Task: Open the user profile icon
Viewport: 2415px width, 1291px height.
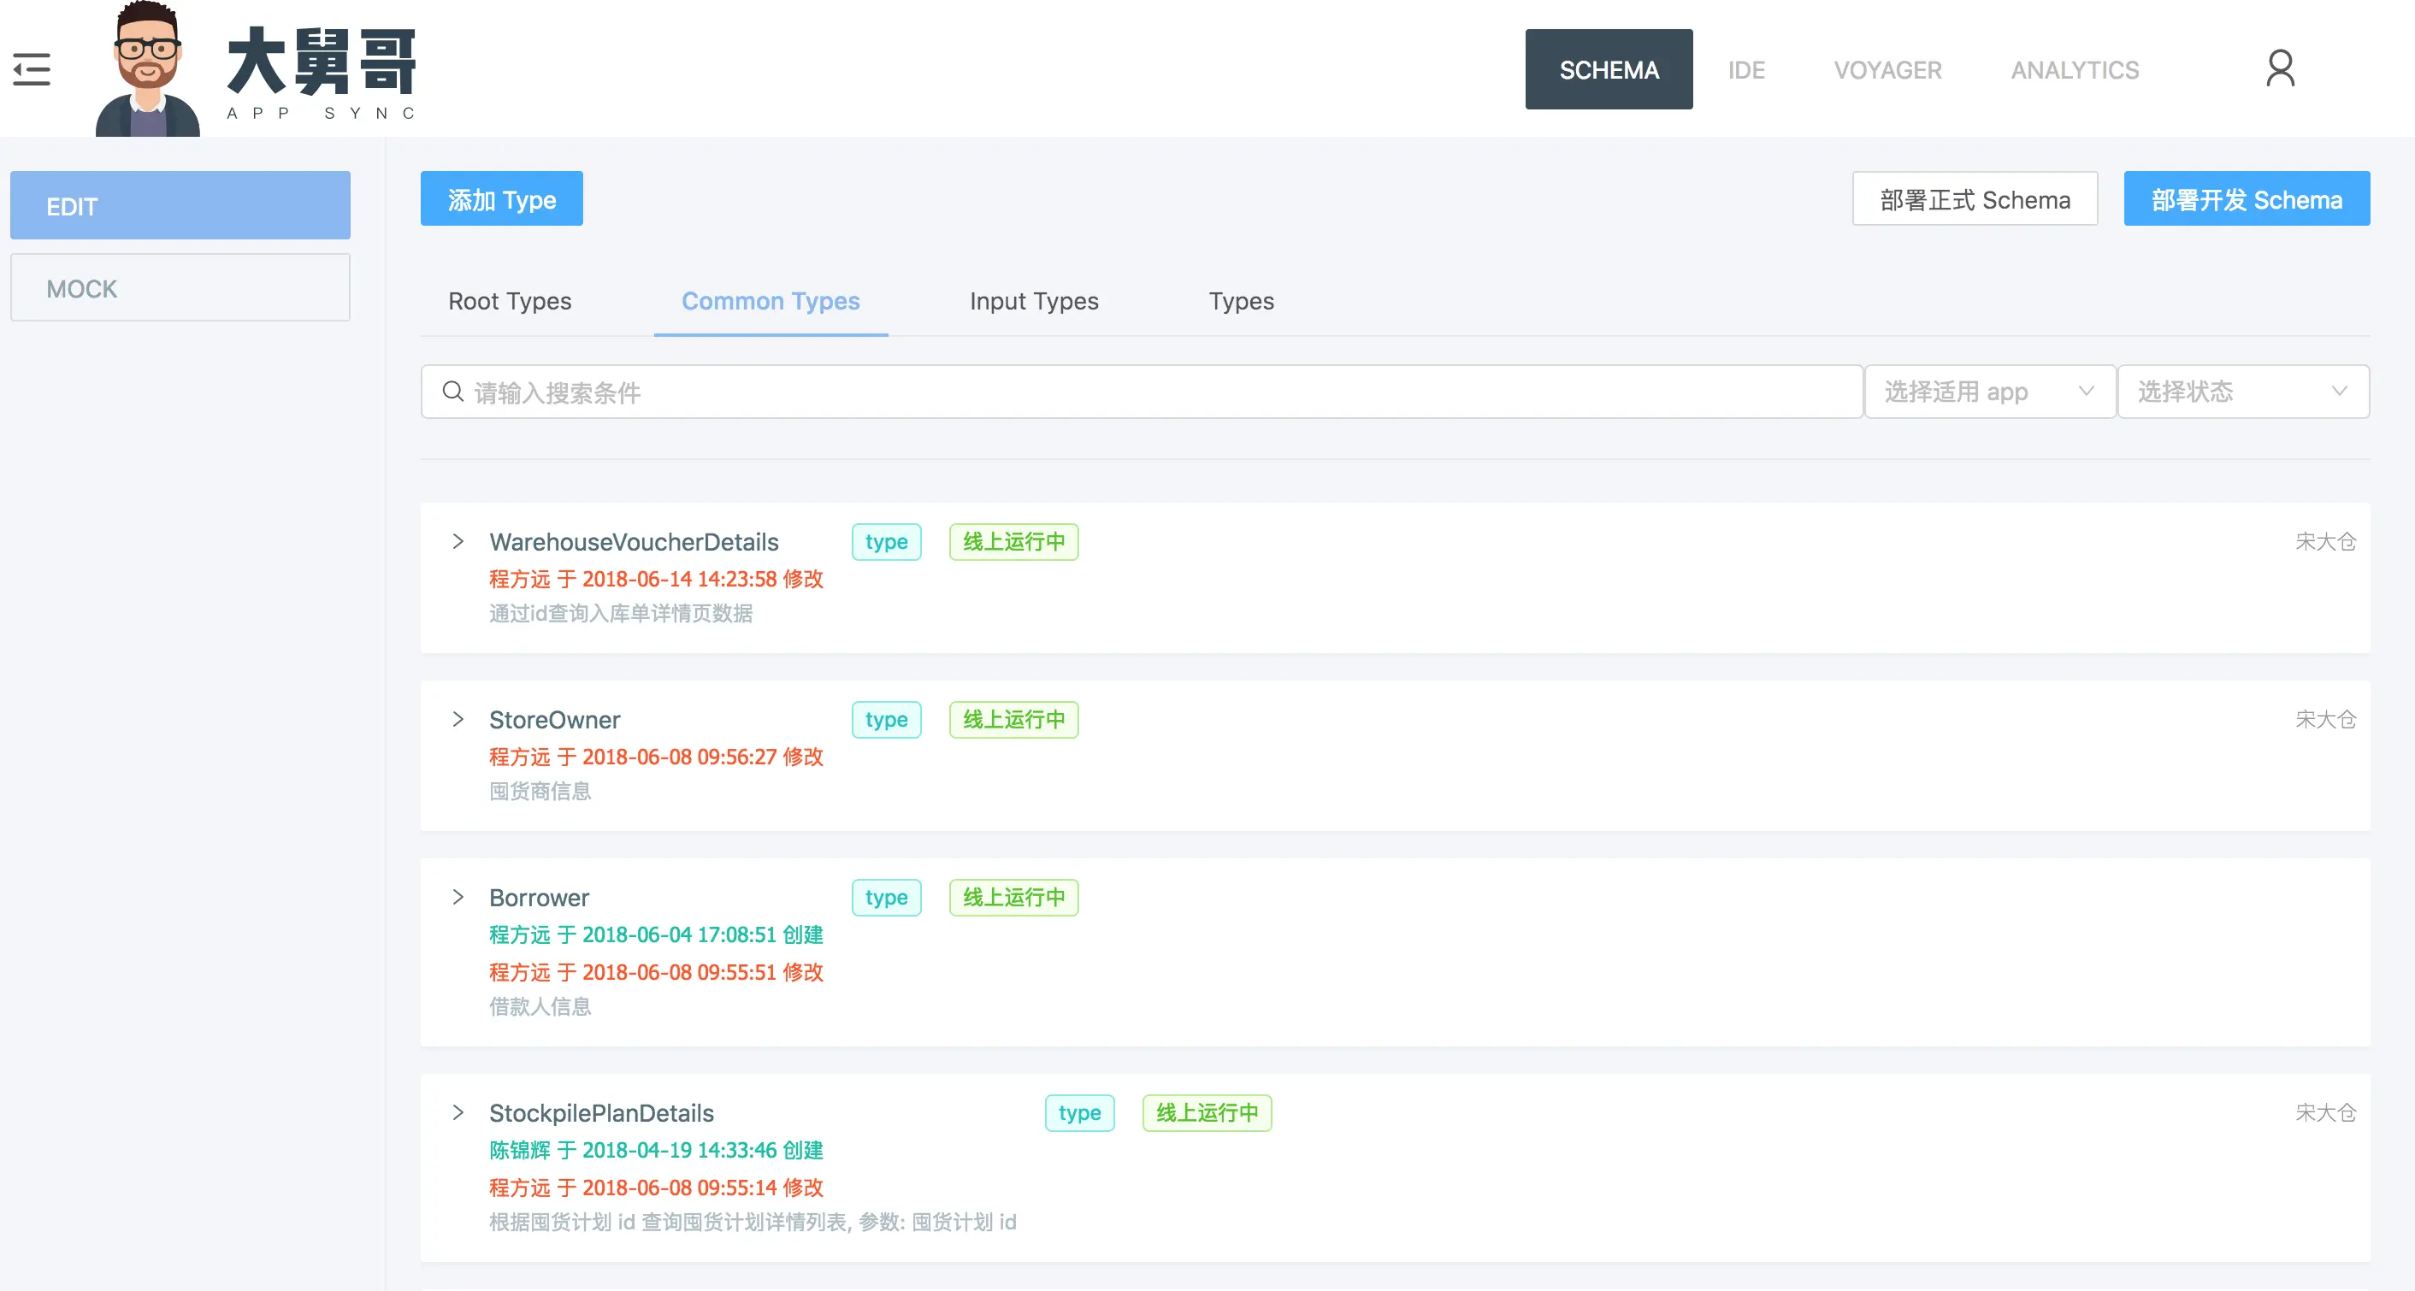Action: point(2279,69)
